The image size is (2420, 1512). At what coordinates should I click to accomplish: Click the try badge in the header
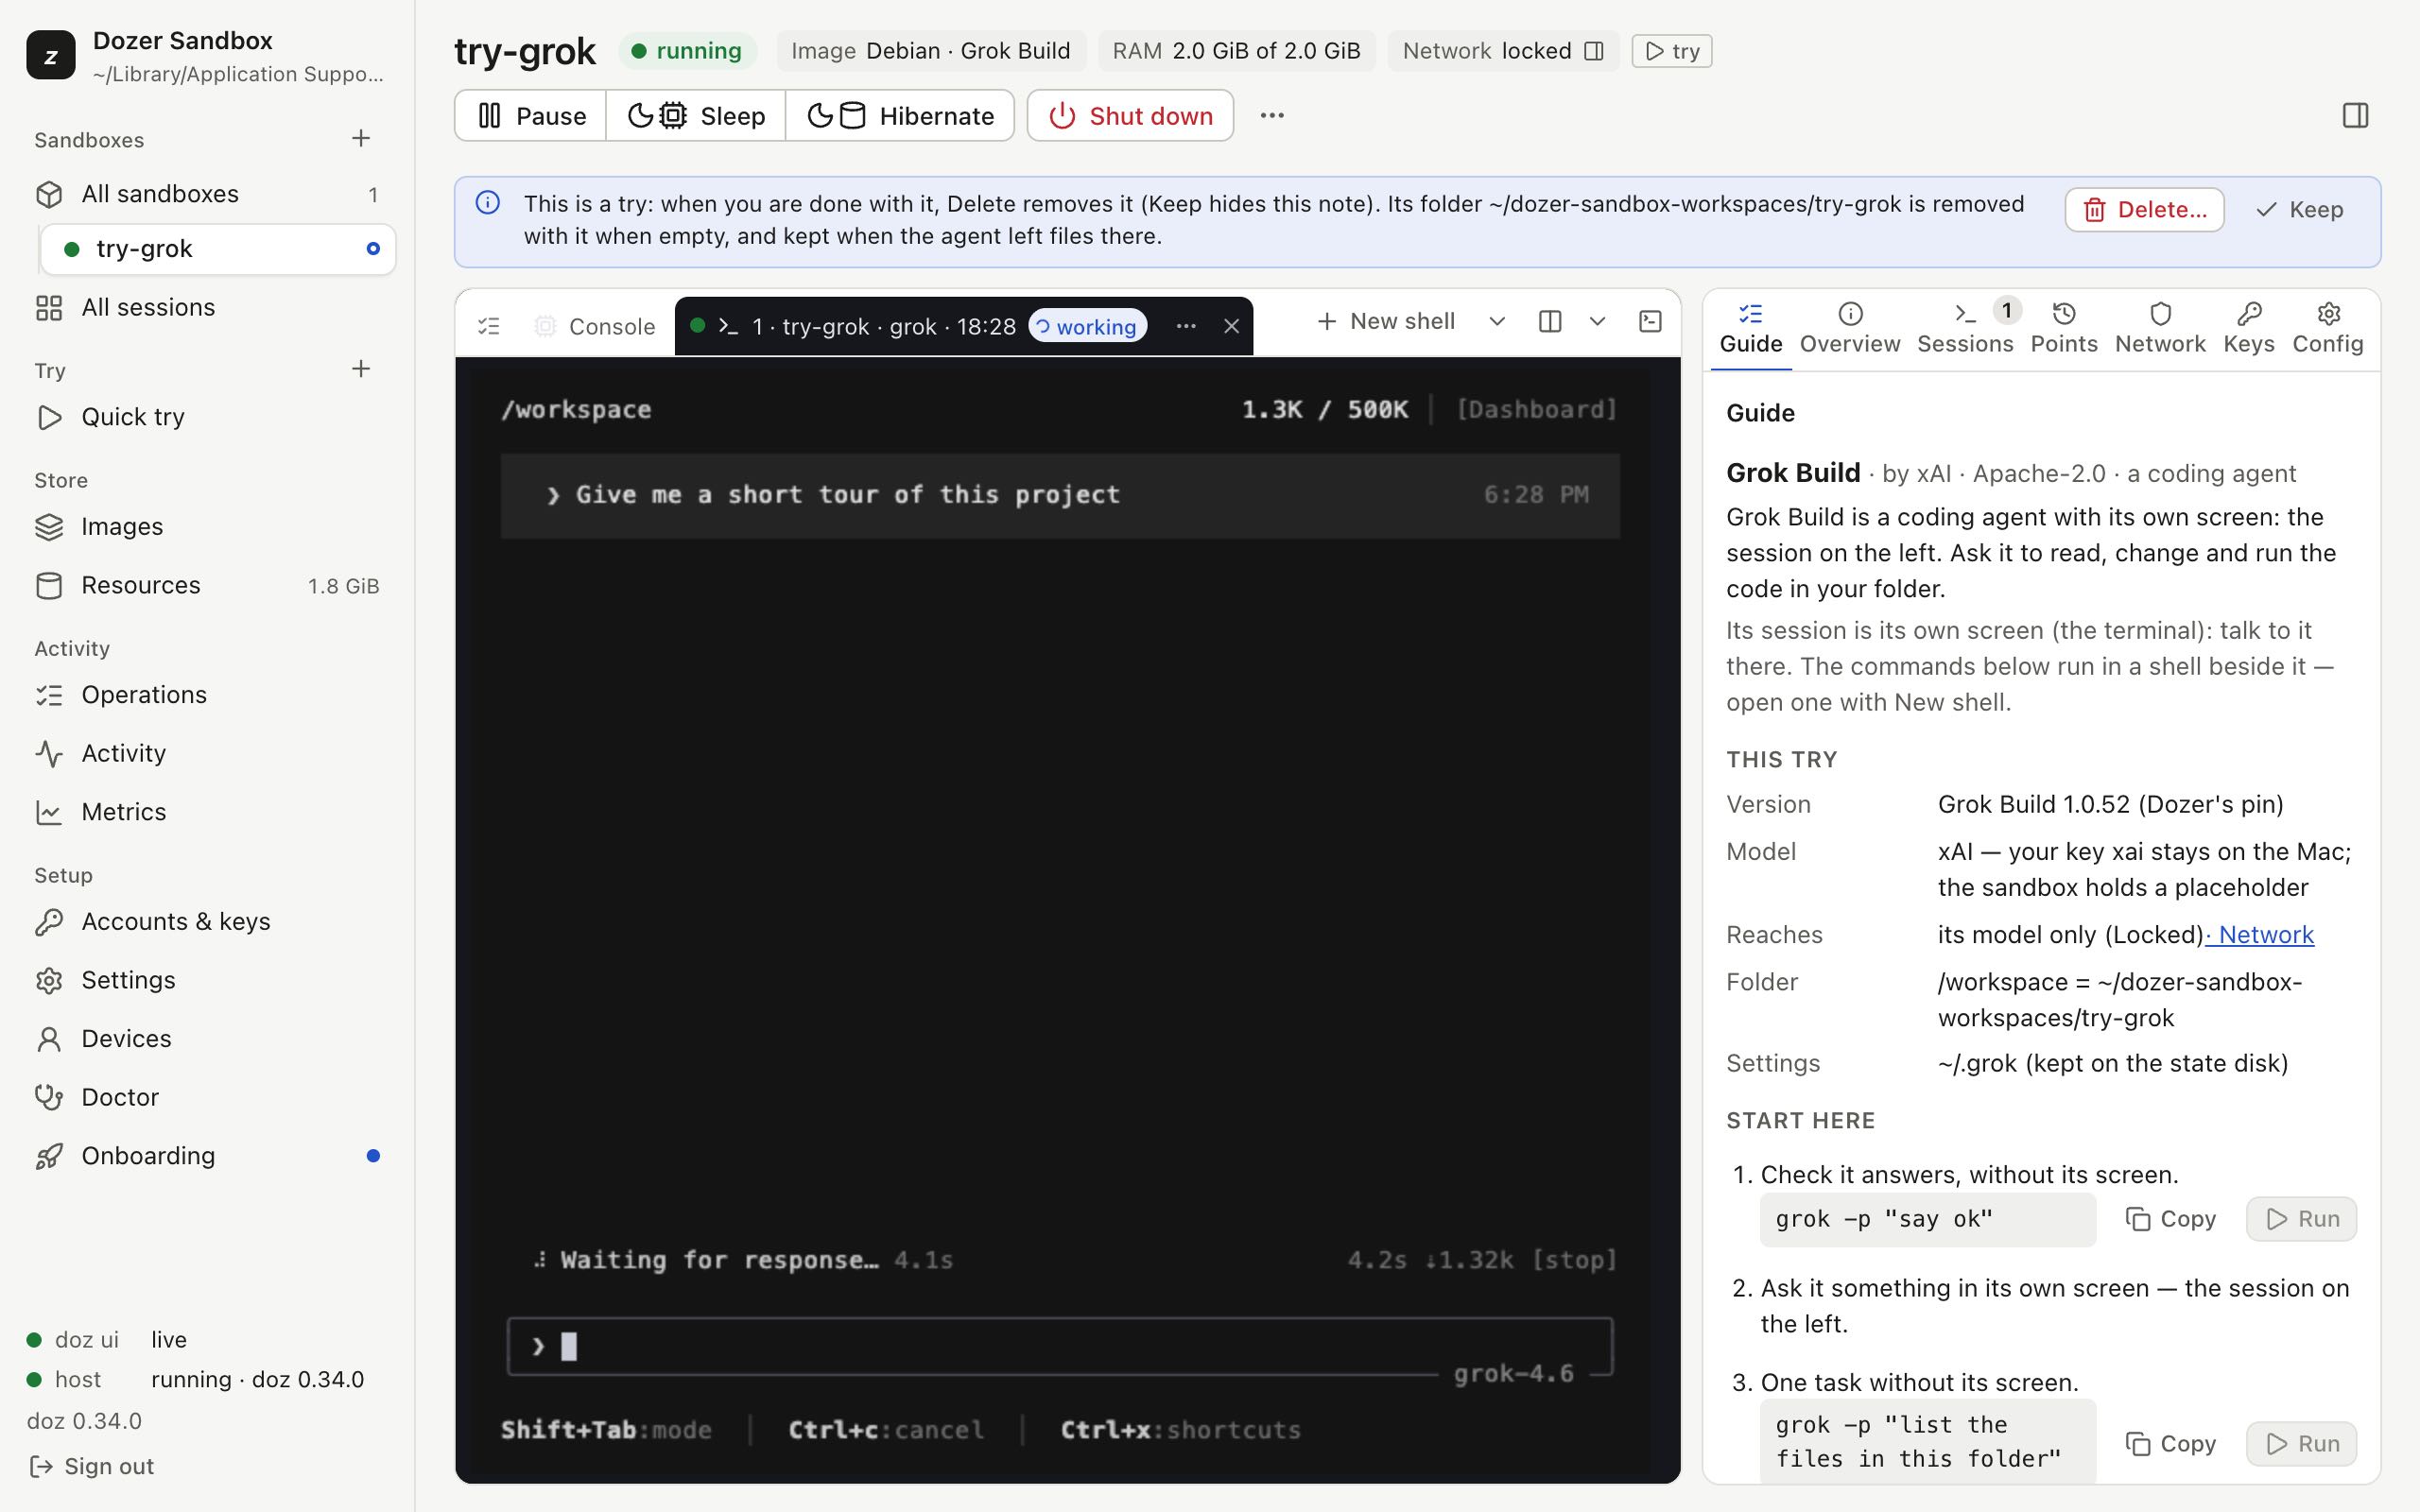pyautogui.click(x=1672, y=51)
